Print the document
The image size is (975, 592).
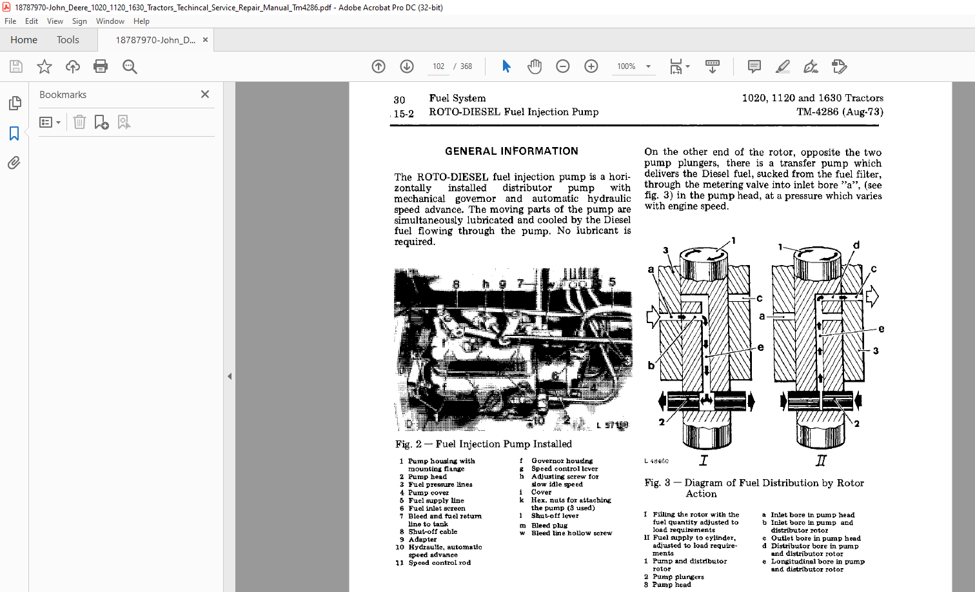101,66
